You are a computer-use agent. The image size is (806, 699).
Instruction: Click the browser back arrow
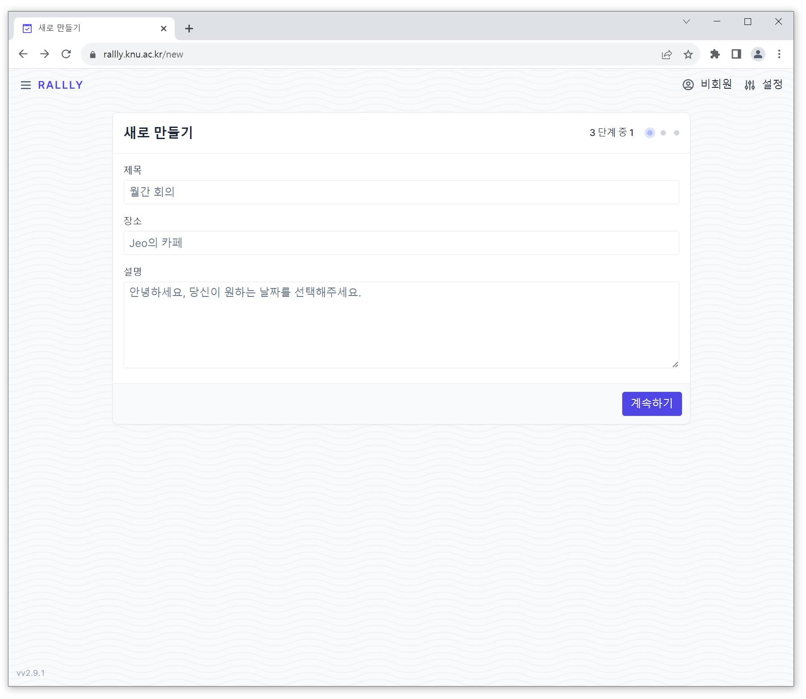click(x=23, y=54)
